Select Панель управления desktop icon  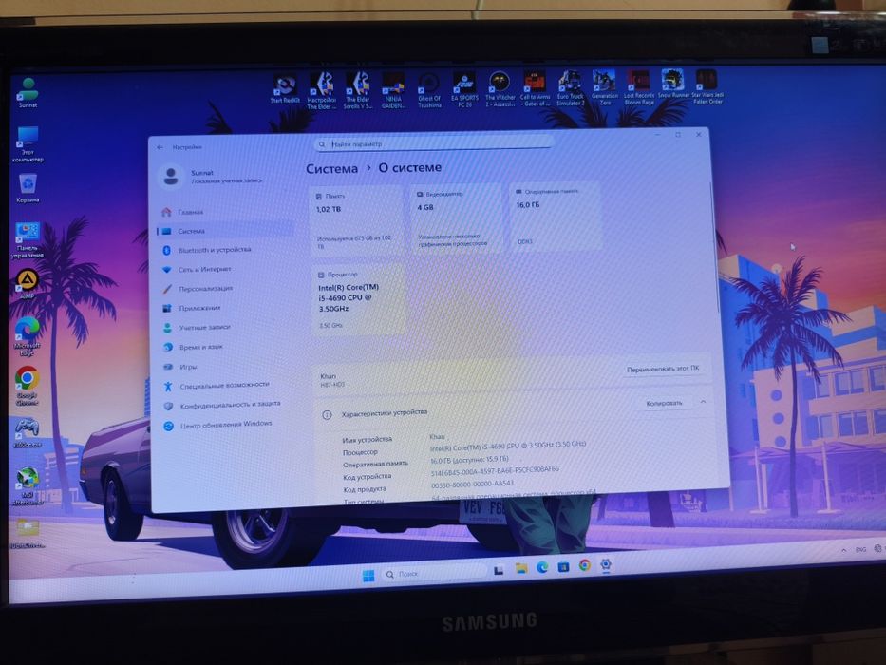pyautogui.click(x=28, y=240)
